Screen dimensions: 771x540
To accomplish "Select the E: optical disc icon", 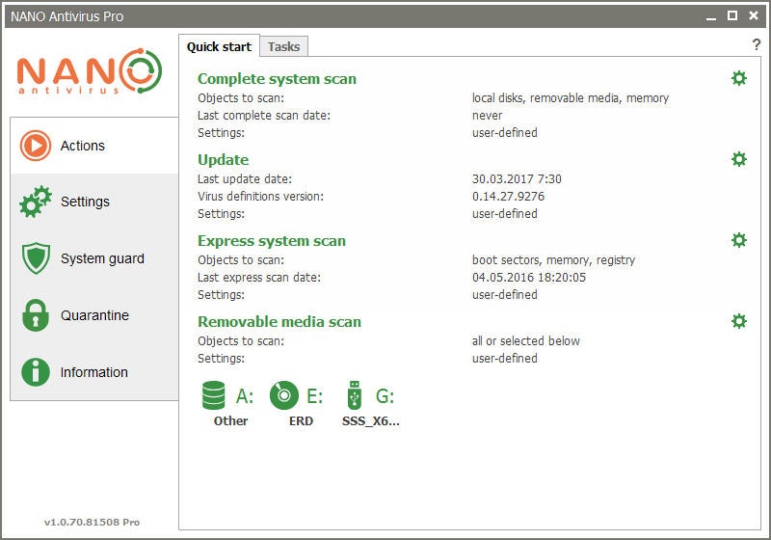I will [x=284, y=395].
